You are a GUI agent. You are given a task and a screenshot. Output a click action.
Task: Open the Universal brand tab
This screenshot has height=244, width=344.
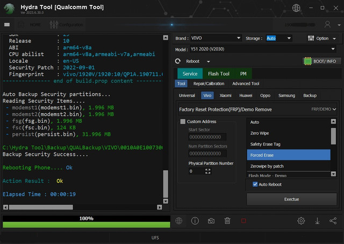tap(187, 95)
